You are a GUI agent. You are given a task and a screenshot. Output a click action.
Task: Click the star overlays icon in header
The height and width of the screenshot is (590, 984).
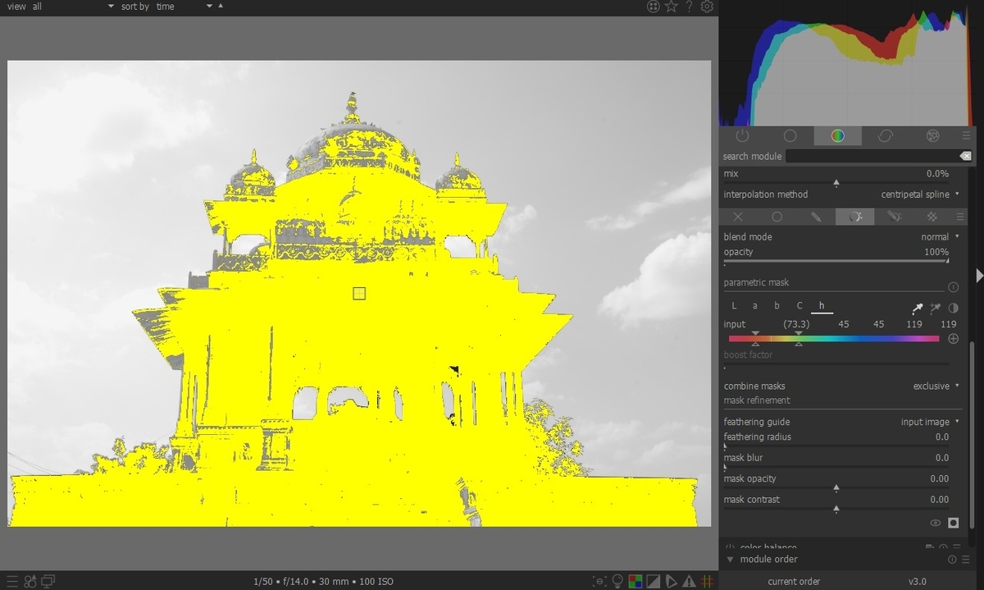tap(672, 7)
